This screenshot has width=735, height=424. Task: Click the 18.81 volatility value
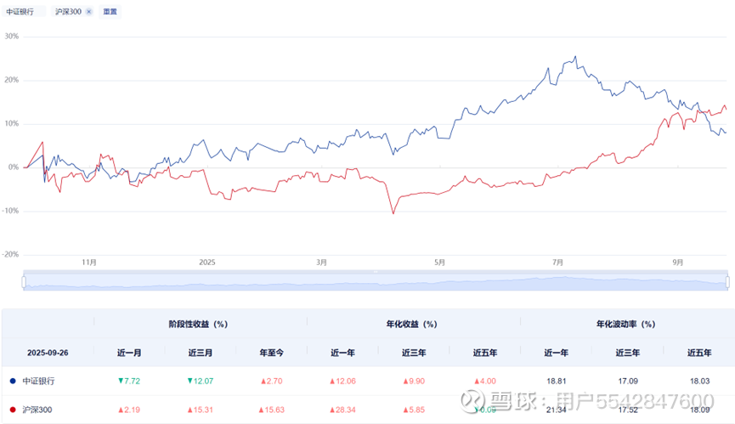[x=557, y=381]
